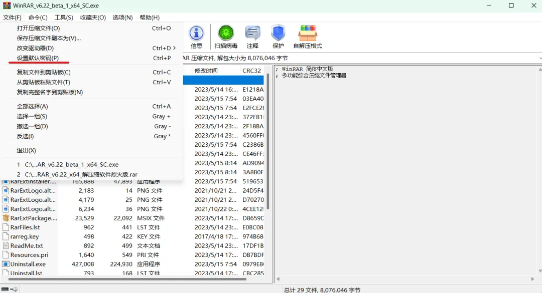The width and height of the screenshot is (542, 293).
Task: Open the 文件(F) menu
Action: click(12, 17)
